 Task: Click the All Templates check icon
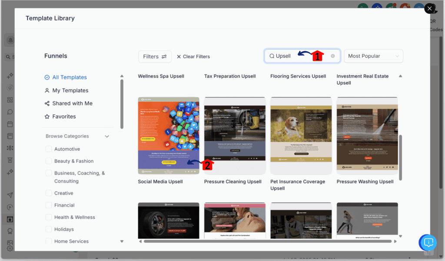(x=47, y=77)
